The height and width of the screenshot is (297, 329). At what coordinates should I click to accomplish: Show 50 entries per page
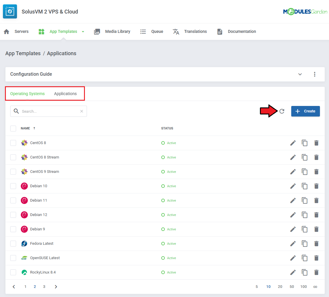pos(292,287)
